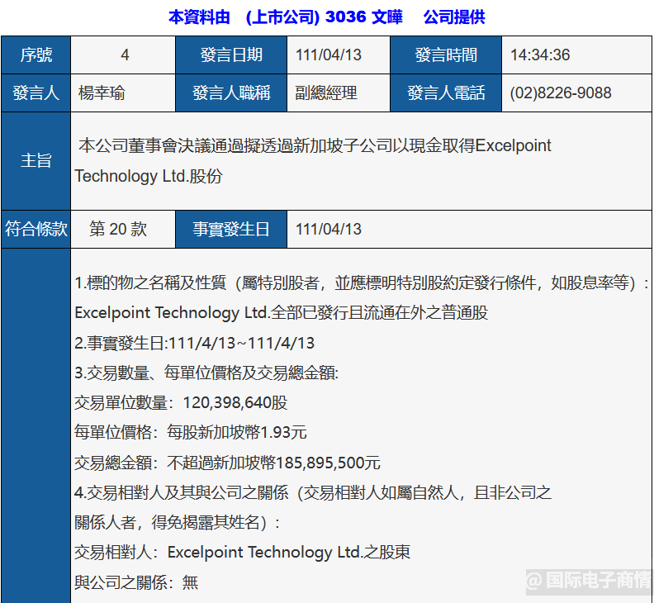Click the header text 本資料由 (上市公司) 3036 文曄 公司提供

[x=327, y=17]
